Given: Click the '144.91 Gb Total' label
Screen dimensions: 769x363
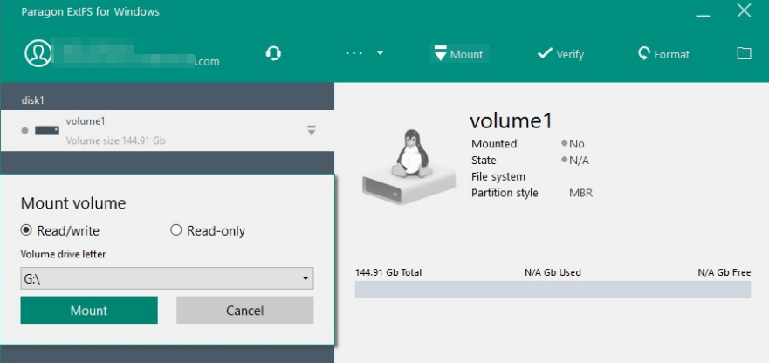Looking at the screenshot, I should 388,272.
